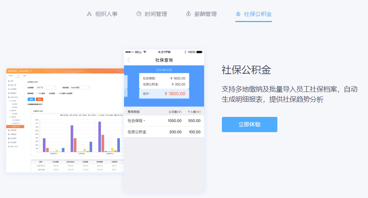
Task: Open the 工作台 tab in the dashboard
Action: [10, 76]
